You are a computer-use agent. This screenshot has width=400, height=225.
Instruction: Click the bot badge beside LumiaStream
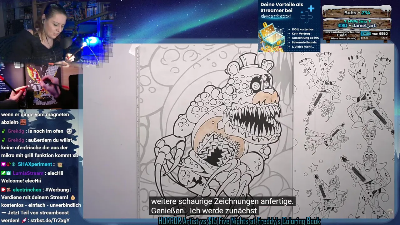[8, 173]
